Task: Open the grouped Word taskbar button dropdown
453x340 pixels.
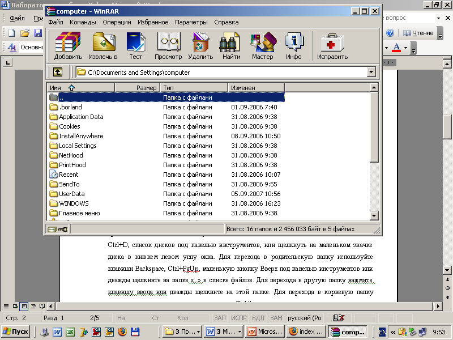Action: pos(240,332)
